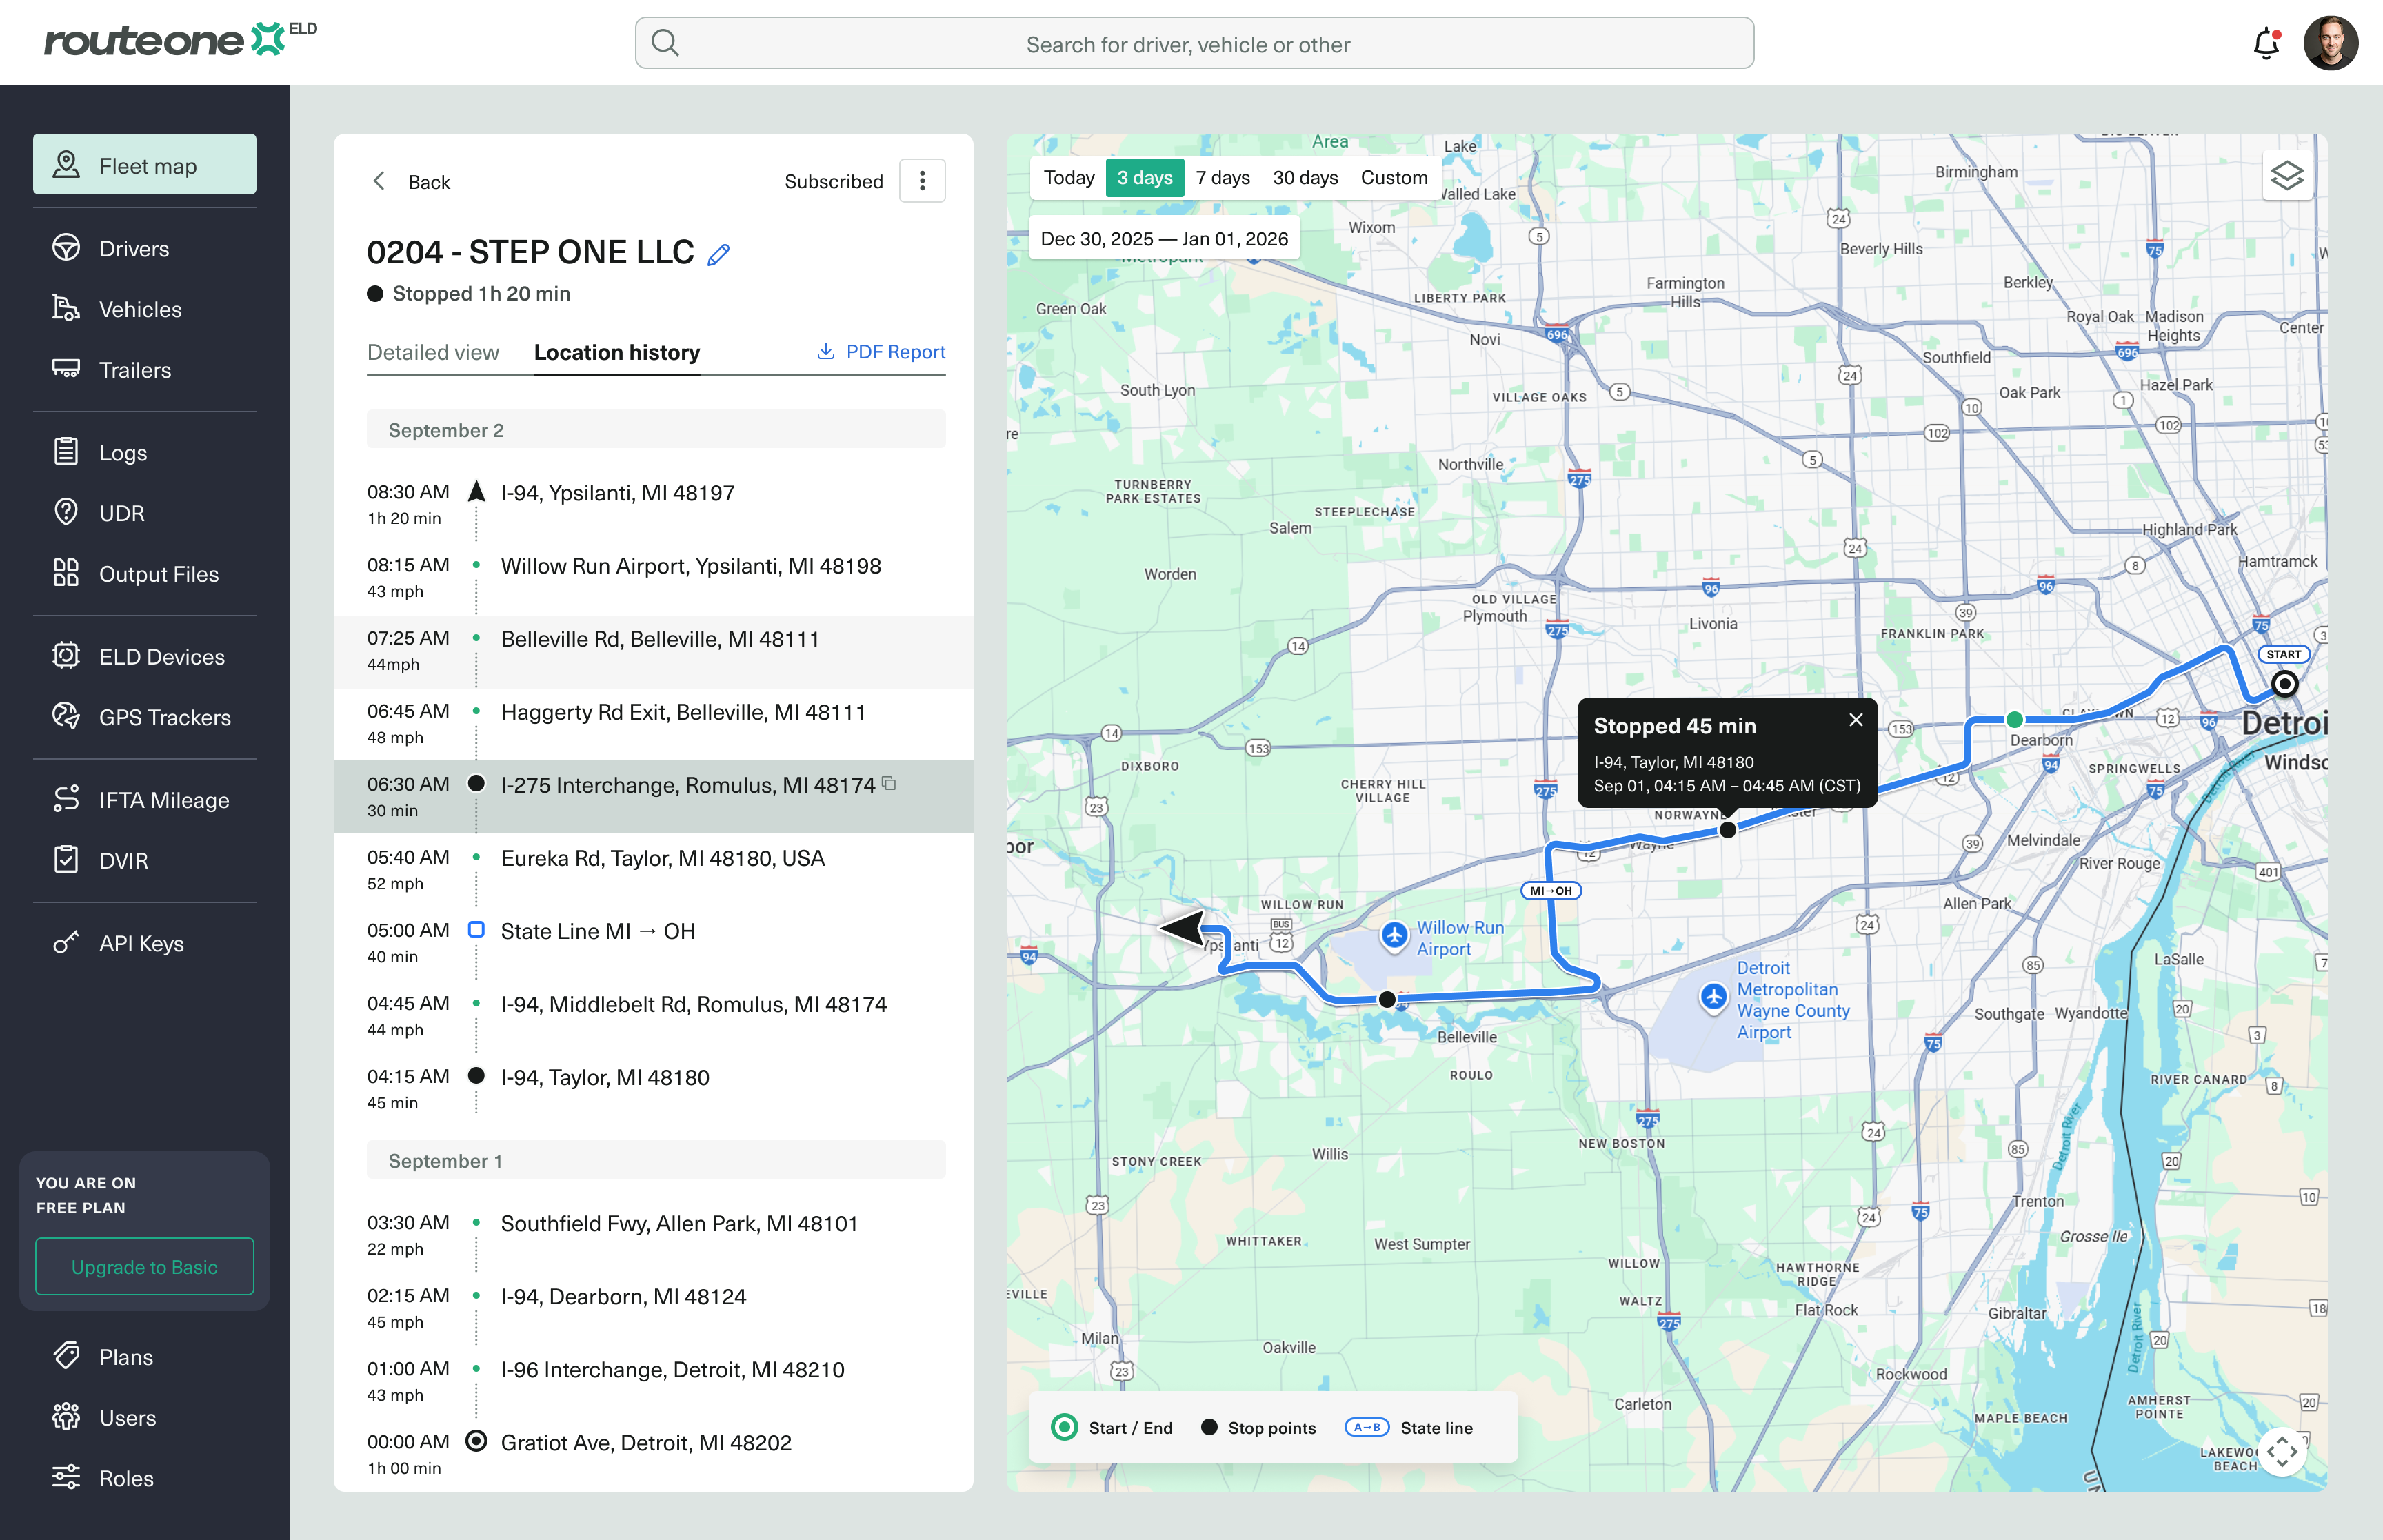The image size is (2383, 1540).
Task: Click the MI→OH state line marker on map
Action: coord(1551,891)
